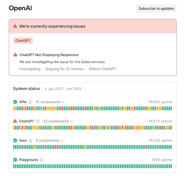Image resolution: width=185 pixels, height=176 pixels.
Task: Click the last red bar in ChatGPT uptime
Action: 171,128
